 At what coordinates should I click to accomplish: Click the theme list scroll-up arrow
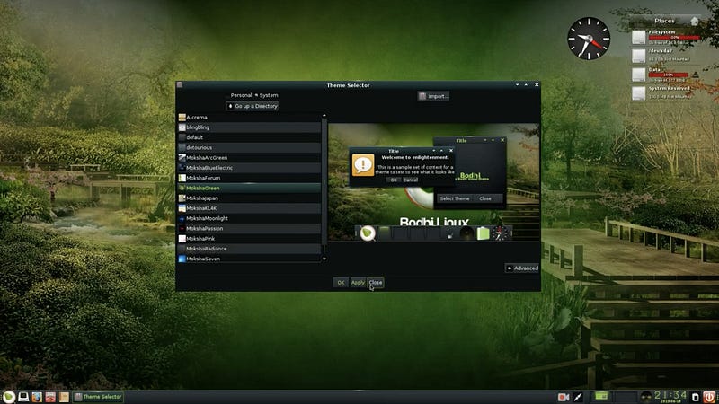click(x=324, y=116)
